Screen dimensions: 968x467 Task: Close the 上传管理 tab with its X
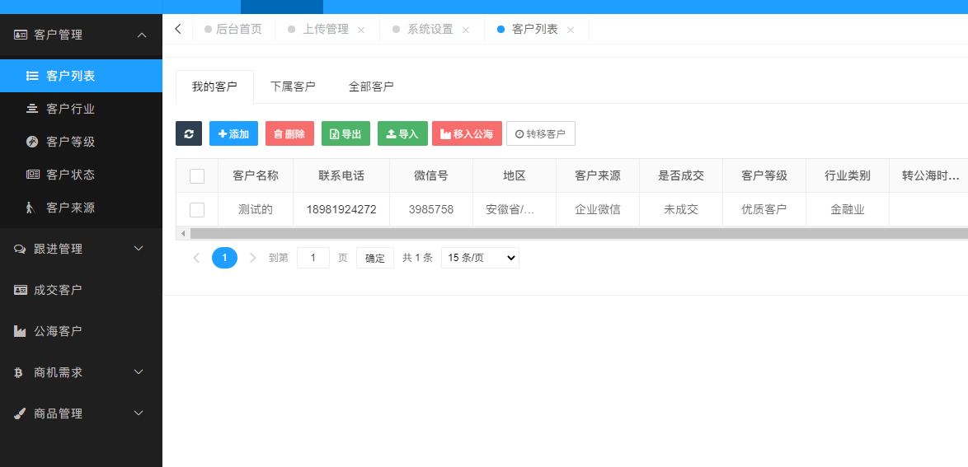click(361, 30)
